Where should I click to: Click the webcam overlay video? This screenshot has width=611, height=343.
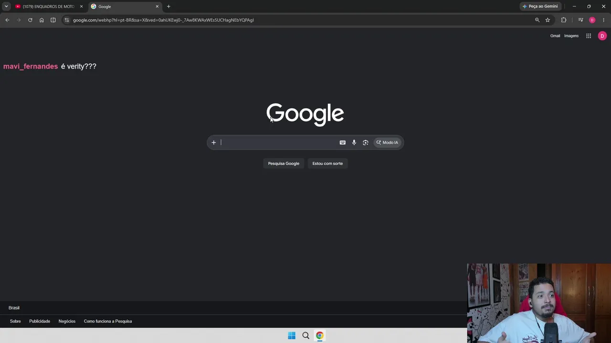[539, 303]
